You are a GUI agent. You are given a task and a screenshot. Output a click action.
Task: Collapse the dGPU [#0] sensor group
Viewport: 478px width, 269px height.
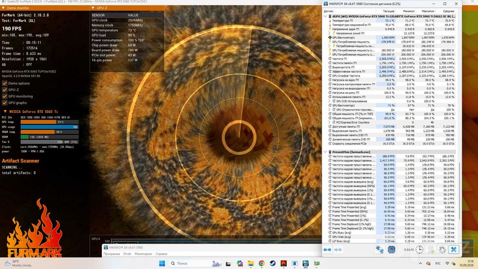[x=325, y=16]
